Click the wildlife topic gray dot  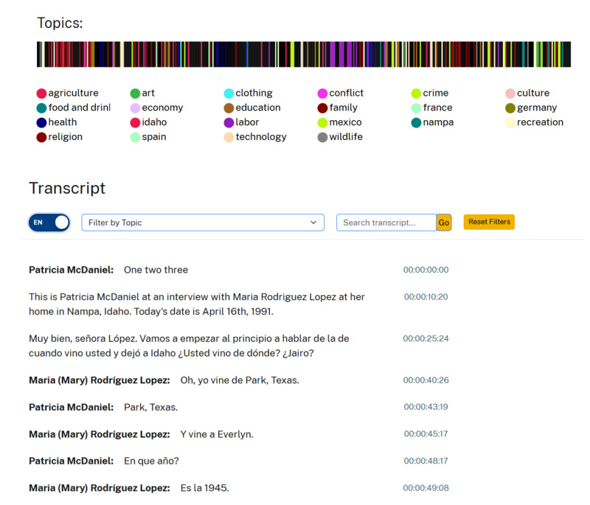coord(322,137)
